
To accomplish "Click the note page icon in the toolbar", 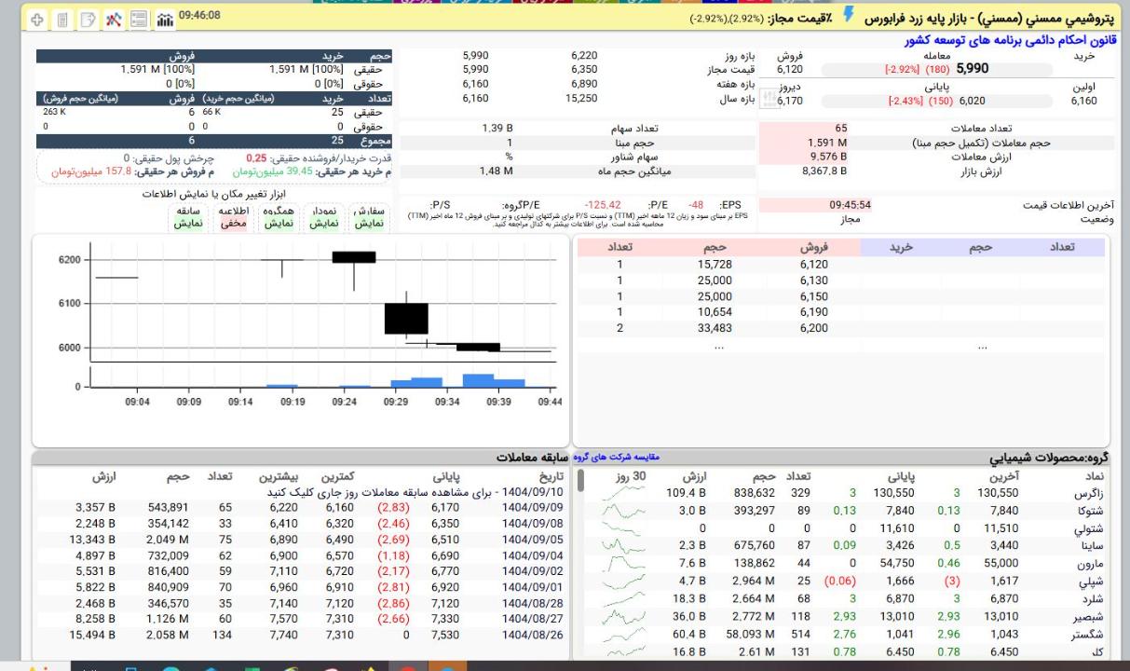I will [88, 19].
